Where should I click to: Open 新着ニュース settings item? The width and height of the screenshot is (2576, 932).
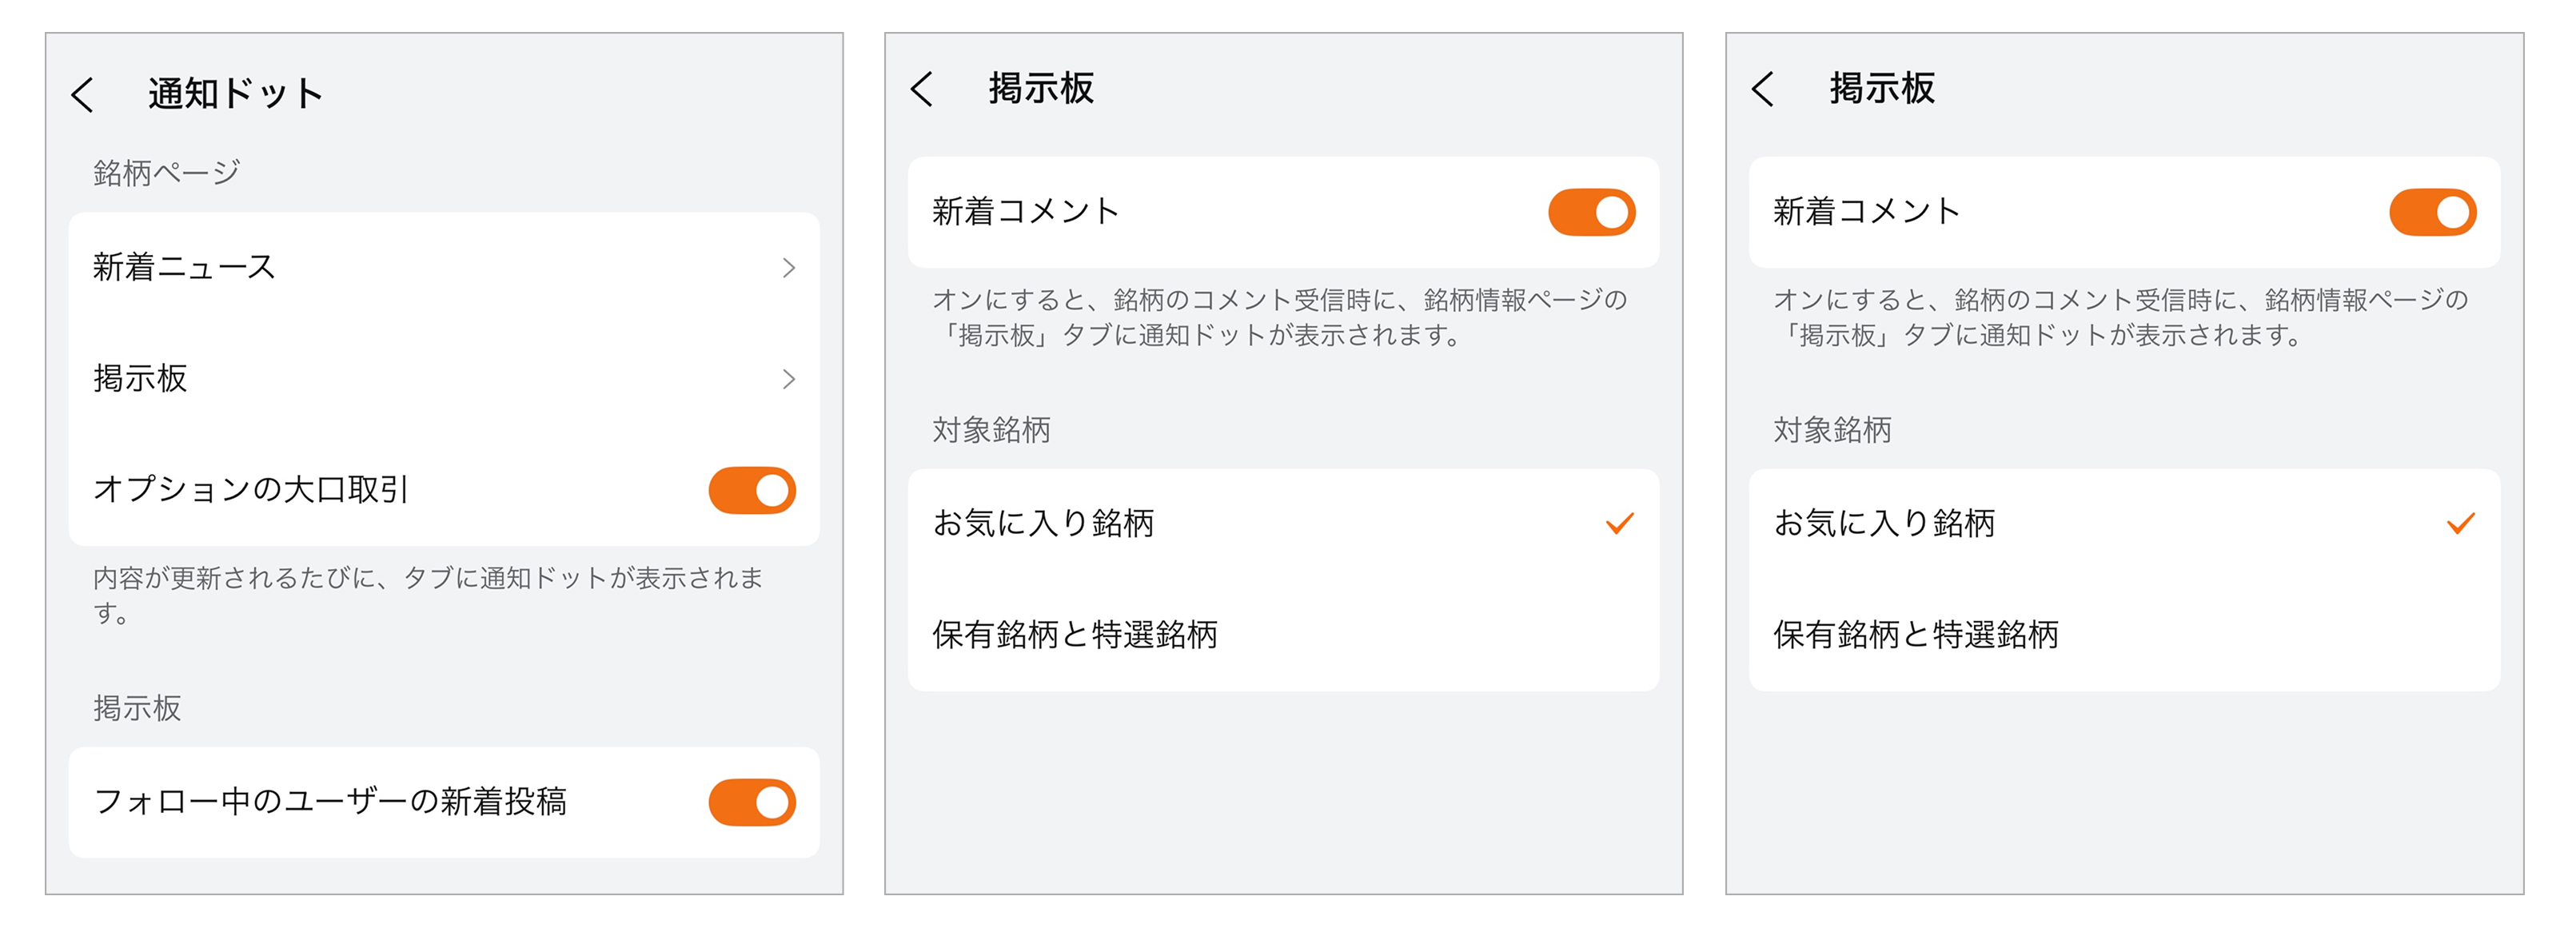coord(184,268)
